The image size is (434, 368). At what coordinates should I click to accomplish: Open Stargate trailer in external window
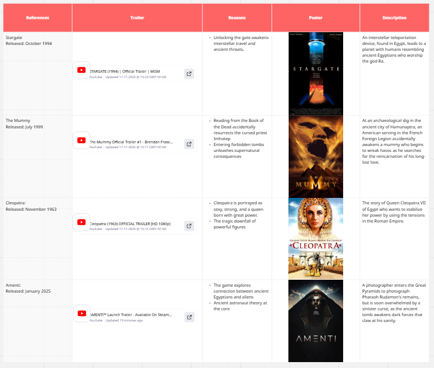(x=189, y=74)
